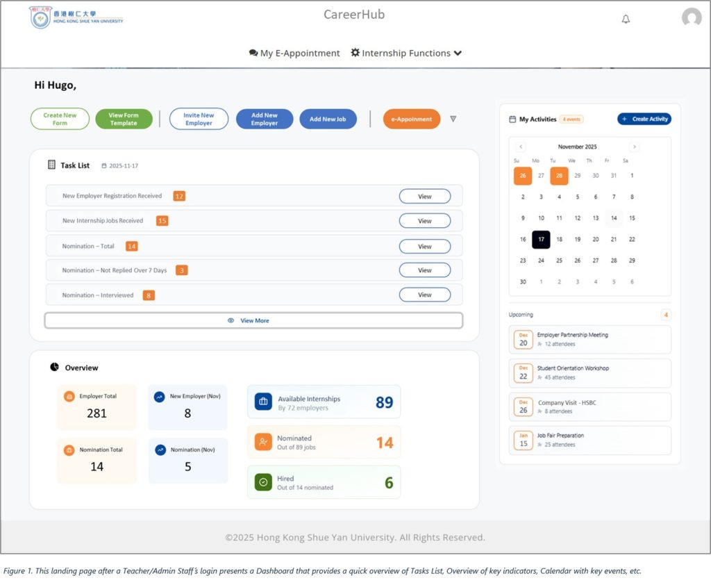
Task: Open the Employer Partnership Meeting event
Action: pyautogui.click(x=589, y=339)
